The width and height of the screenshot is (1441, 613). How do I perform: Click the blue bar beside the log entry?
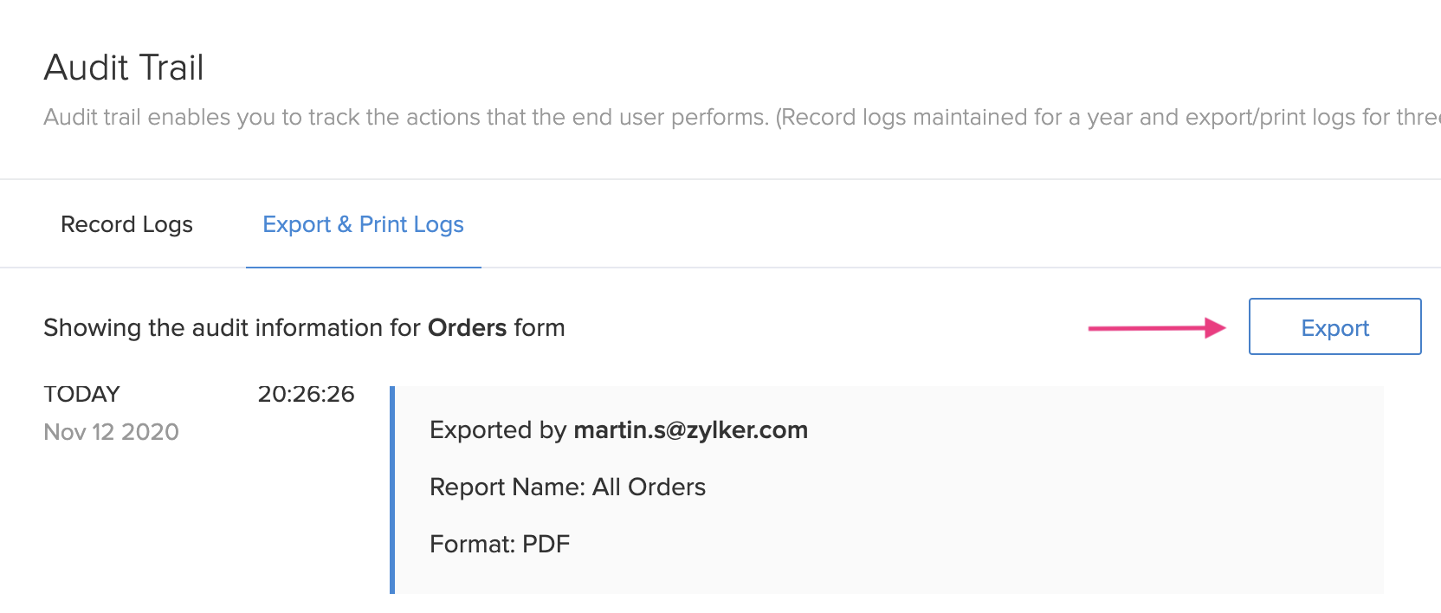click(x=392, y=490)
